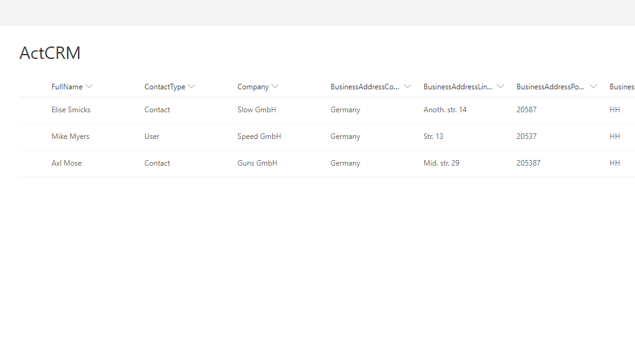635x348 pixels.
Task: Click postal code 20587
Action: pos(526,110)
